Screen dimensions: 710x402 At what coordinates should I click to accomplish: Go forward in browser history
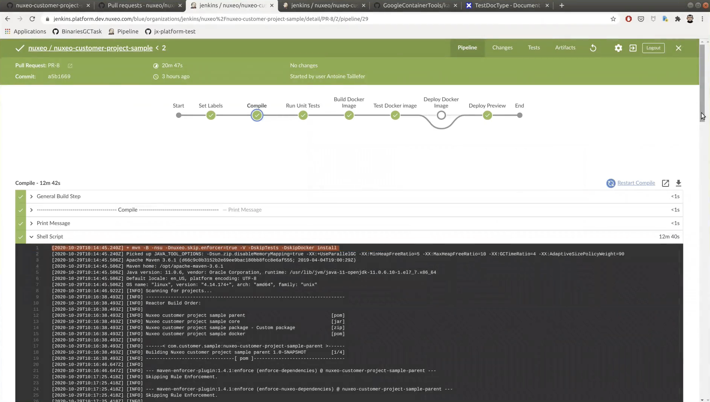(20, 19)
